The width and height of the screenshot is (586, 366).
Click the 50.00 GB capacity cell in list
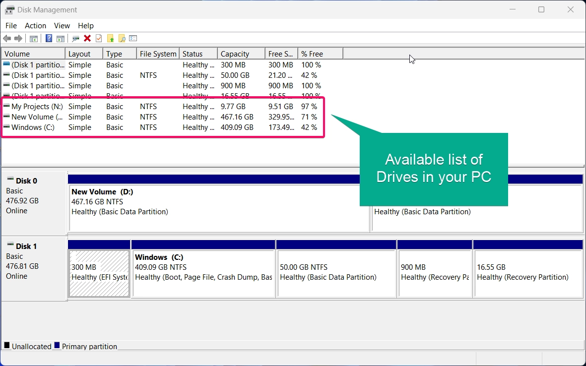click(235, 75)
